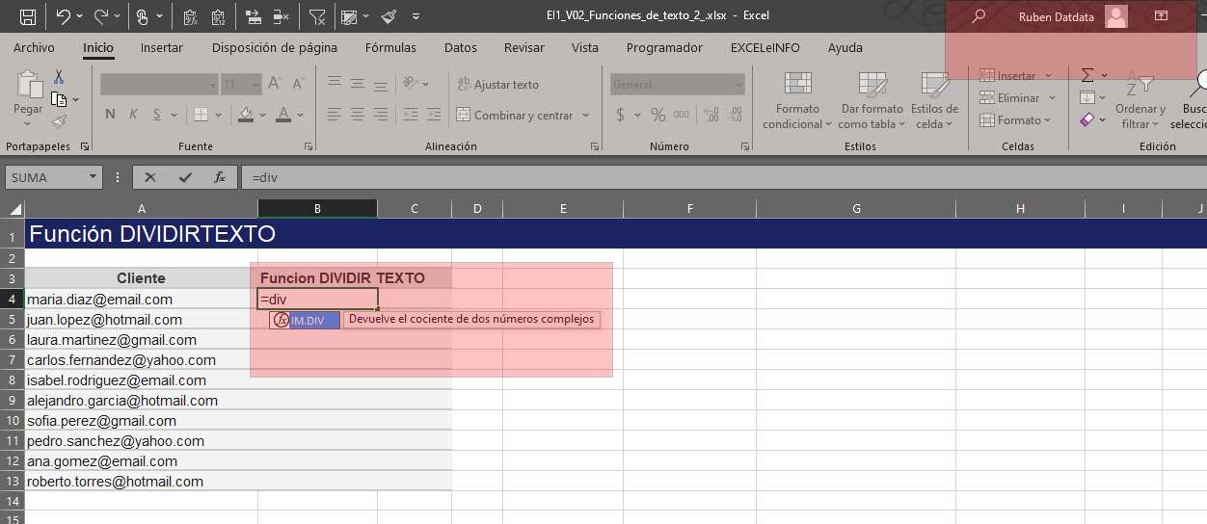Click the Cut scissors icon
The height and width of the screenshot is (524, 1207).
(59, 77)
